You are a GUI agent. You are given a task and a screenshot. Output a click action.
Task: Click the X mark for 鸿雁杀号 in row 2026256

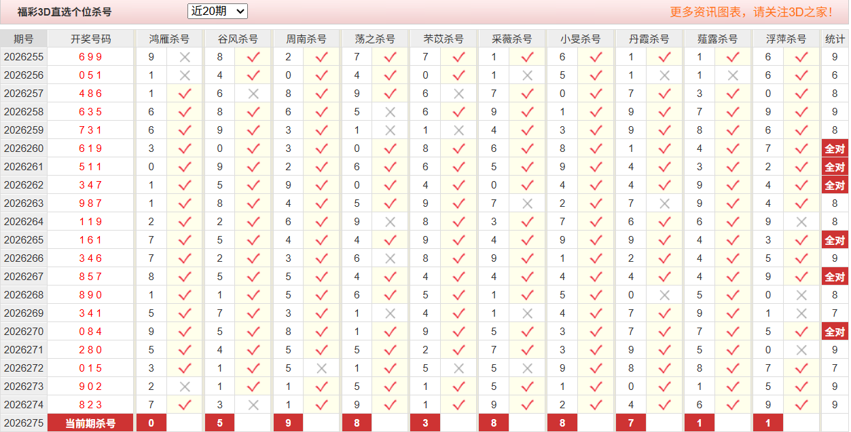coord(185,75)
